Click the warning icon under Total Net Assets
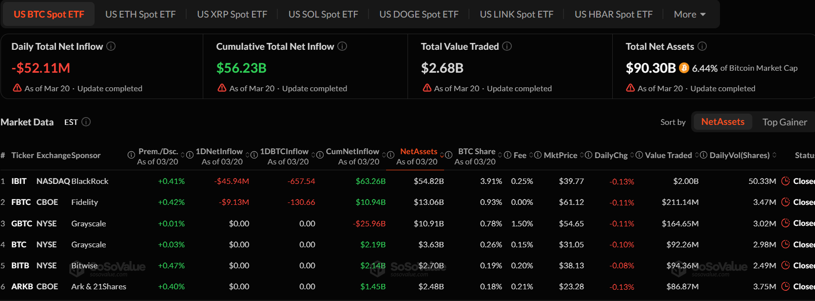Viewport: 815px width, 301px height. 629,88
